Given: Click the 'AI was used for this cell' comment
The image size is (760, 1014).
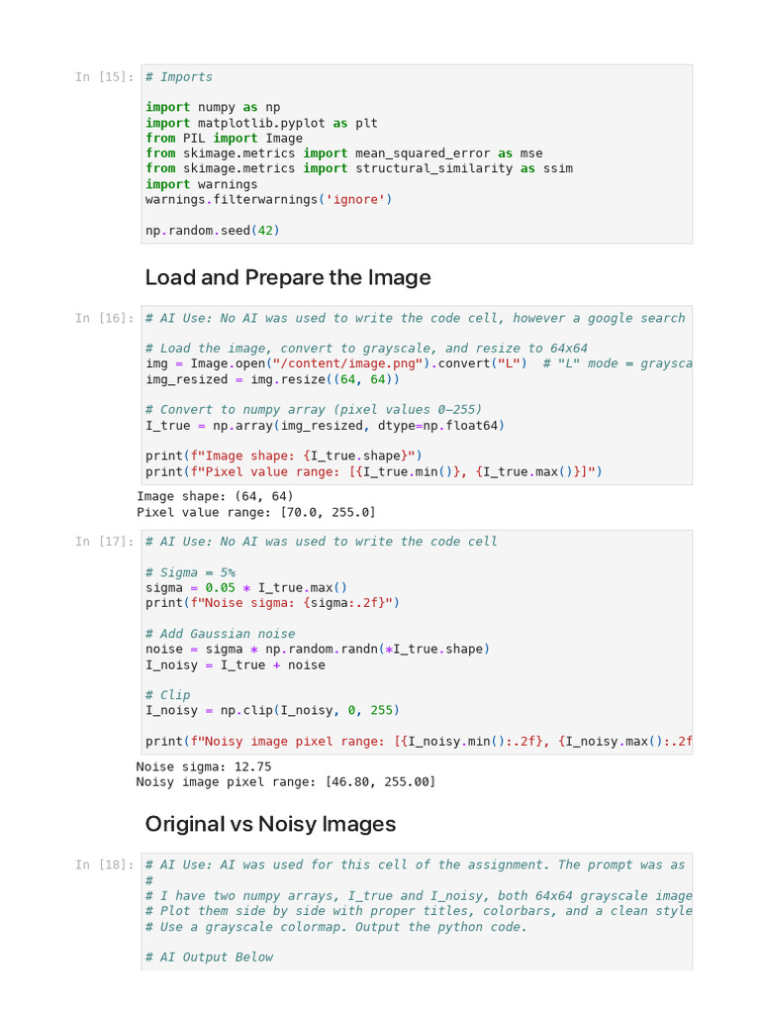Looking at the screenshot, I should [x=415, y=864].
